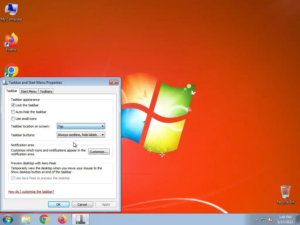Click the Use Aero Peek checkbox
Screen dimensions: 300x225
pos(13,178)
